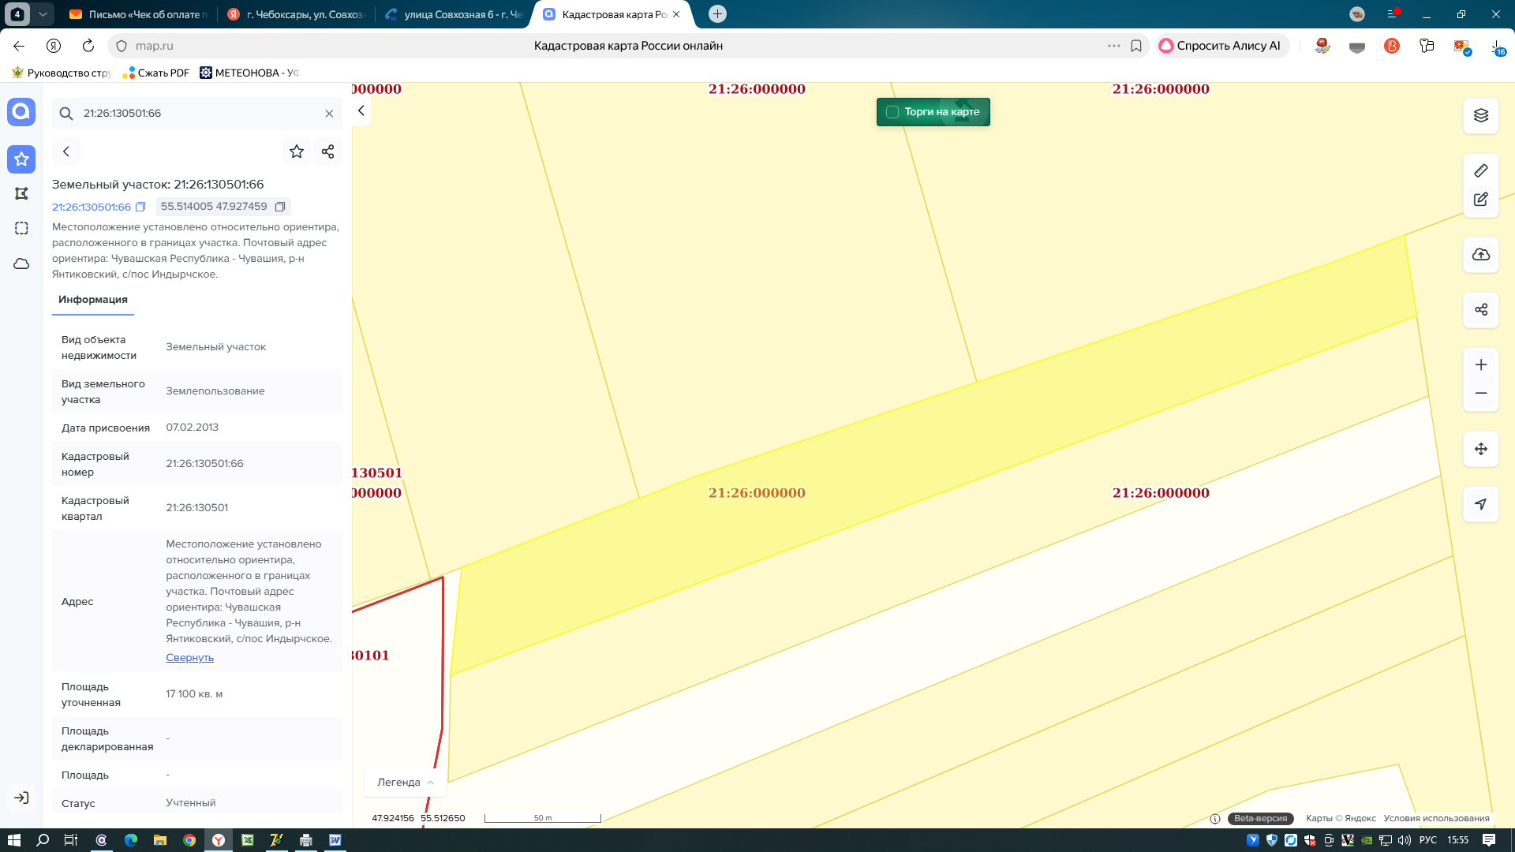Switch to the 'Информация' tab
The image size is (1515, 852).
pos(93,300)
